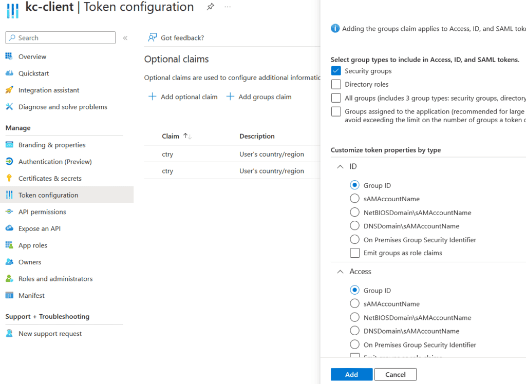Select DNSDomain\sAMAccountName radio under ID
Screen dimensions: 526x384
(x=354, y=226)
